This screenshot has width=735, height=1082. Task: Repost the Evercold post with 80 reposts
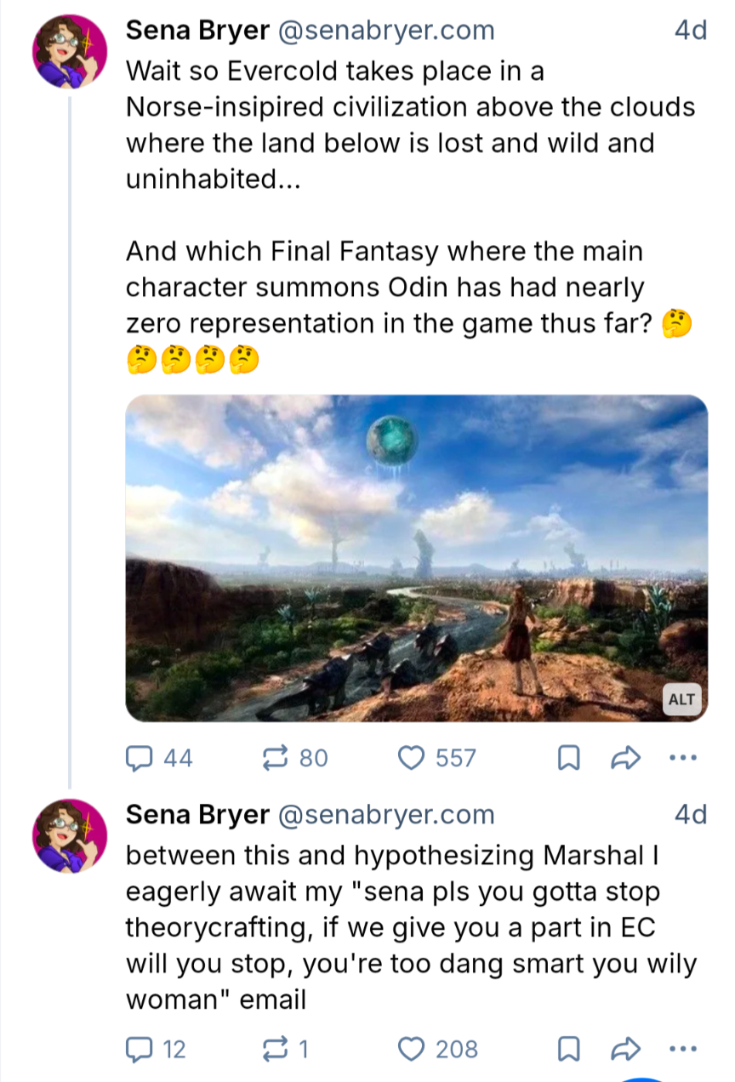(295, 758)
